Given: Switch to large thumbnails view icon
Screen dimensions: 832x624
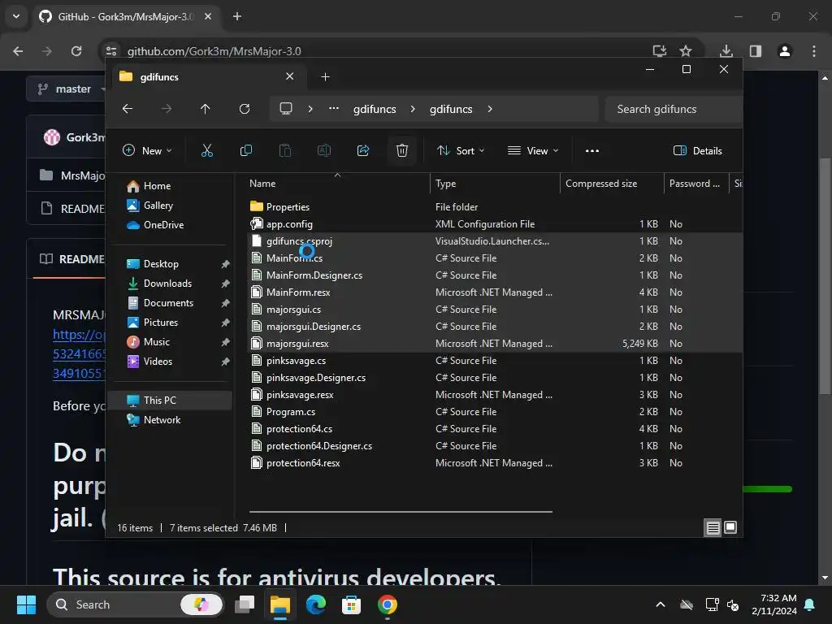Looking at the screenshot, I should pos(730,527).
